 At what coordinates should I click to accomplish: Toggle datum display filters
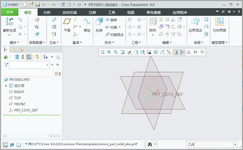pos(169,52)
